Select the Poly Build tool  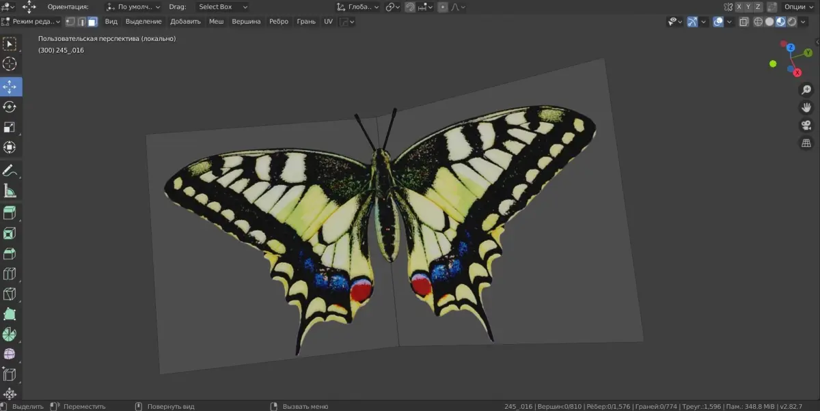tap(10, 315)
